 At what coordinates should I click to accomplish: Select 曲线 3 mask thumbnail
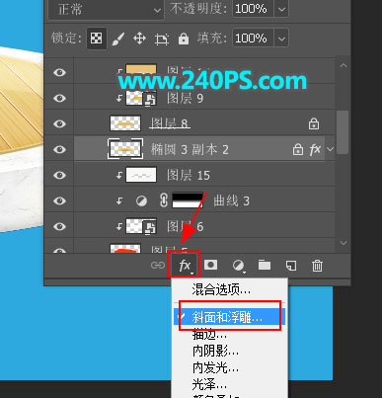(x=188, y=200)
